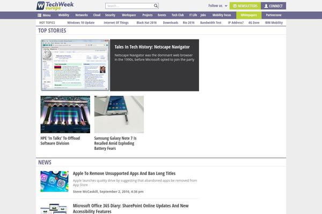Image resolution: width=322 pixels, height=214 pixels.
Task: Open the Whitepapers highlighted tab
Action: [248, 15]
